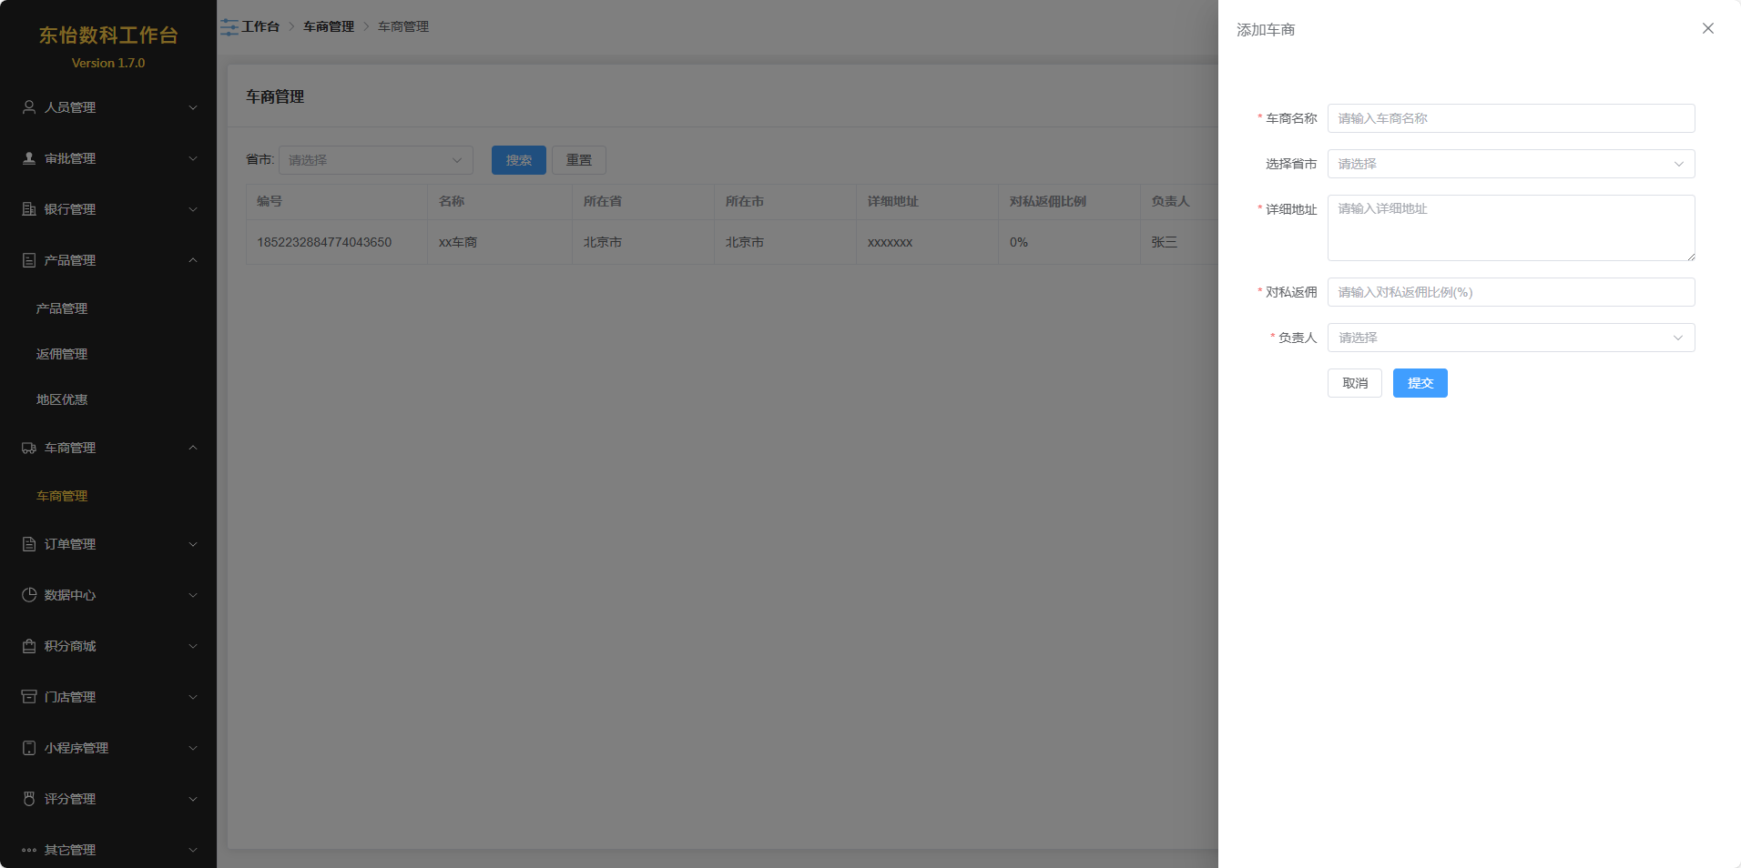1741x868 pixels.
Task: Click the 详细地址 text area
Action: 1511,228
